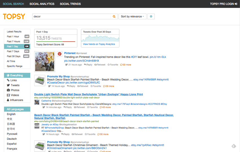
Task: Click the Everything globe icon in sidebar
Action: click(8, 75)
